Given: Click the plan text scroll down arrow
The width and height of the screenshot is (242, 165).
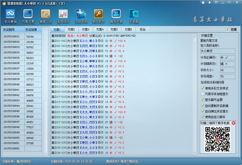Looking at the screenshot, I should pyautogui.click(x=194, y=153).
